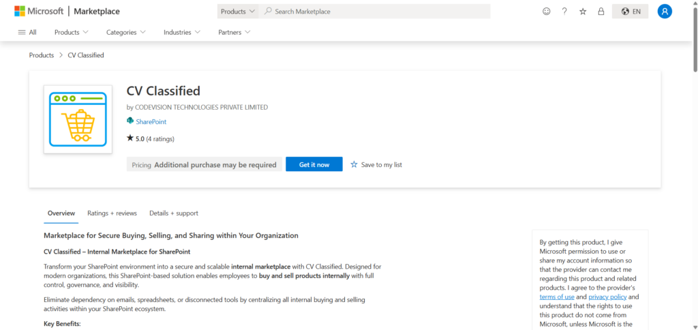Click the Marketplace for Secure Buying heading

[171, 236]
